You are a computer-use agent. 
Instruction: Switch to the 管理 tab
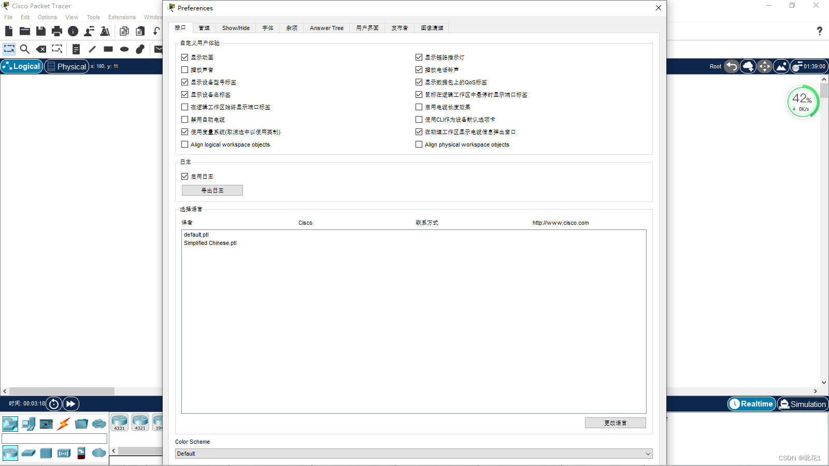[204, 28]
